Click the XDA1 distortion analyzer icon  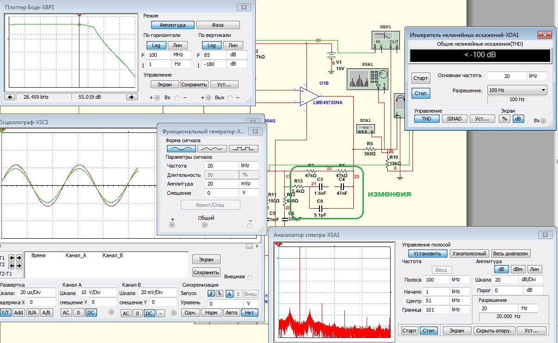click(x=365, y=129)
